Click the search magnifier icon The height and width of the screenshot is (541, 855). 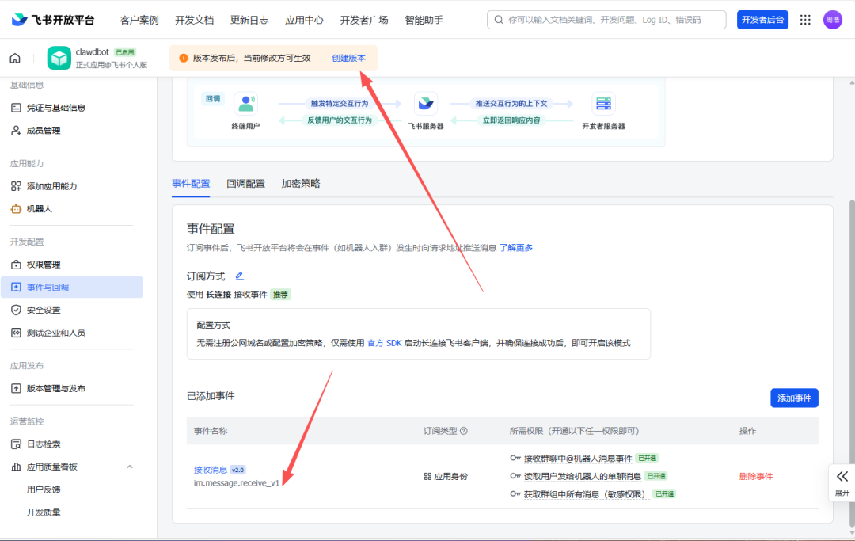click(499, 20)
